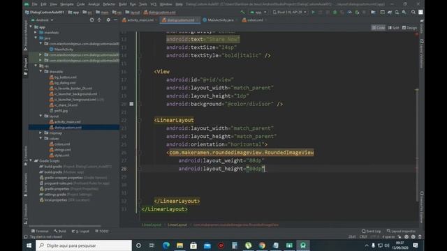The image size is (447, 251).
Task: Collapse the res folder
Action: [36, 66]
